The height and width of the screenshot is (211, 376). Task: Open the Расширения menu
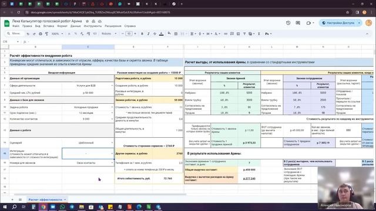pyautogui.click(x=113, y=26)
